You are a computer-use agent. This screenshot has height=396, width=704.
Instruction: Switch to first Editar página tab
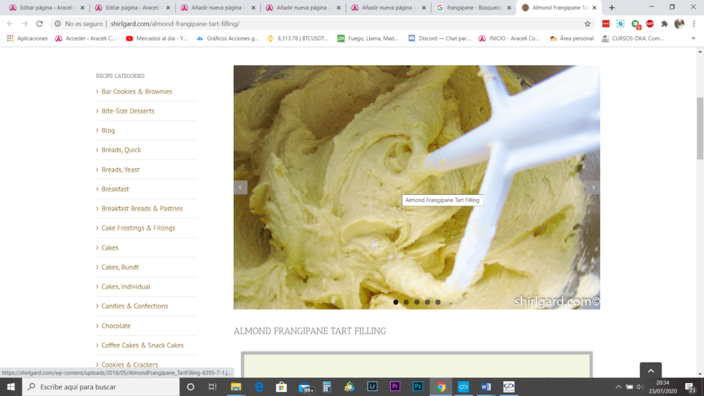click(47, 8)
